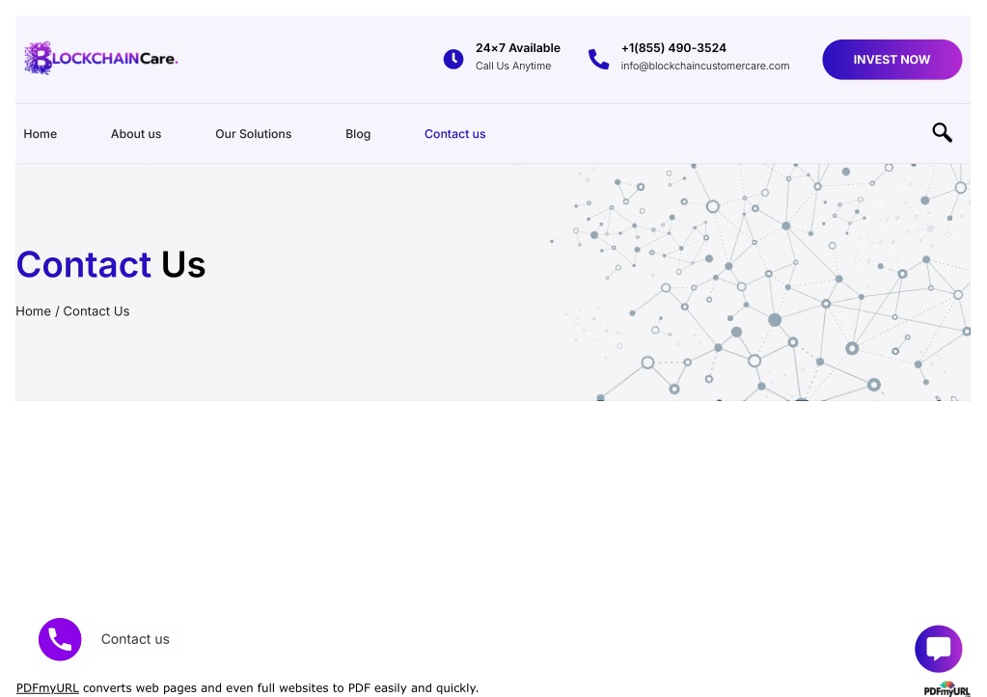The image size is (987, 697).
Task: Click the BlockchainCare logo
Action: (101, 59)
